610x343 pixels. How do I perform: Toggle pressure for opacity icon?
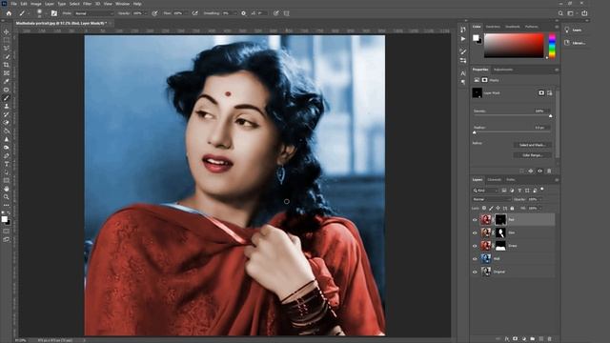[x=154, y=13]
